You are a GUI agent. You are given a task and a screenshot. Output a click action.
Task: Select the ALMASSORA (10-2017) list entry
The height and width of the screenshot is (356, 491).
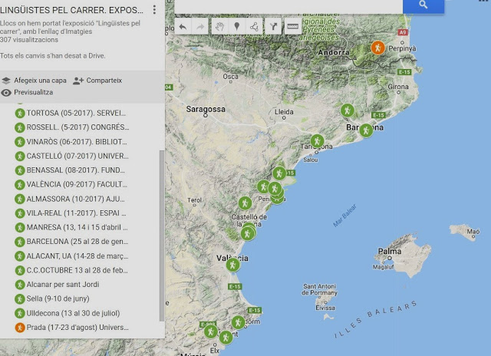point(75,199)
